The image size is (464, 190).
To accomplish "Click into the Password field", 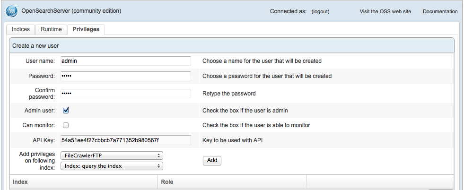I will 125,76.
